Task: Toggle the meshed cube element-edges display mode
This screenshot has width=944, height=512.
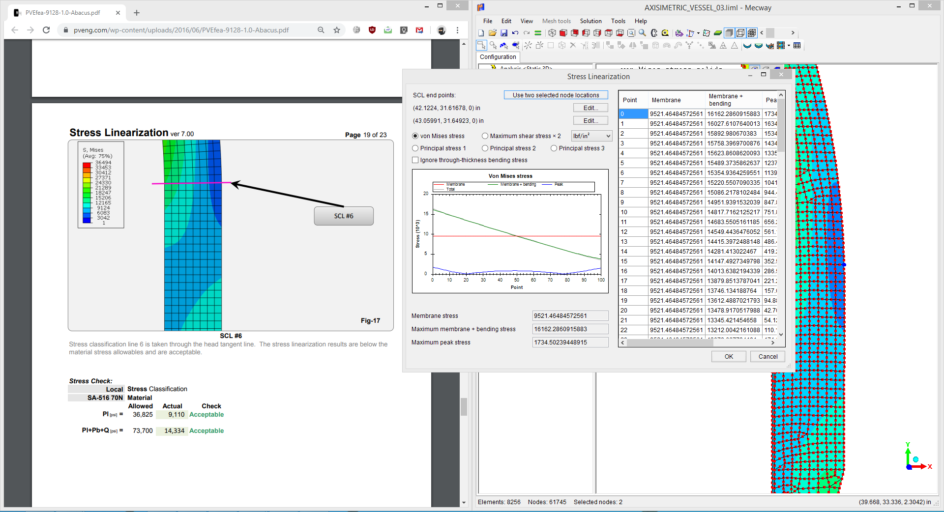Action: (x=752, y=33)
